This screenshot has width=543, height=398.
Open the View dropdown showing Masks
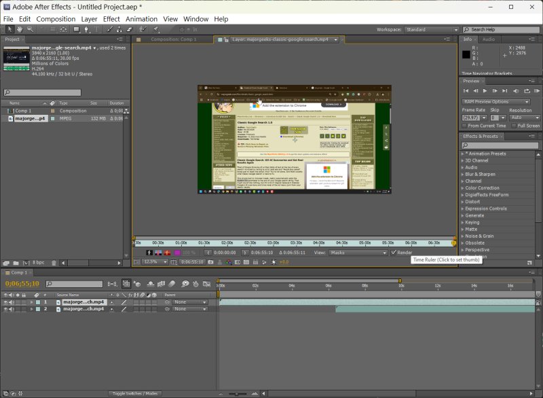[357, 253]
